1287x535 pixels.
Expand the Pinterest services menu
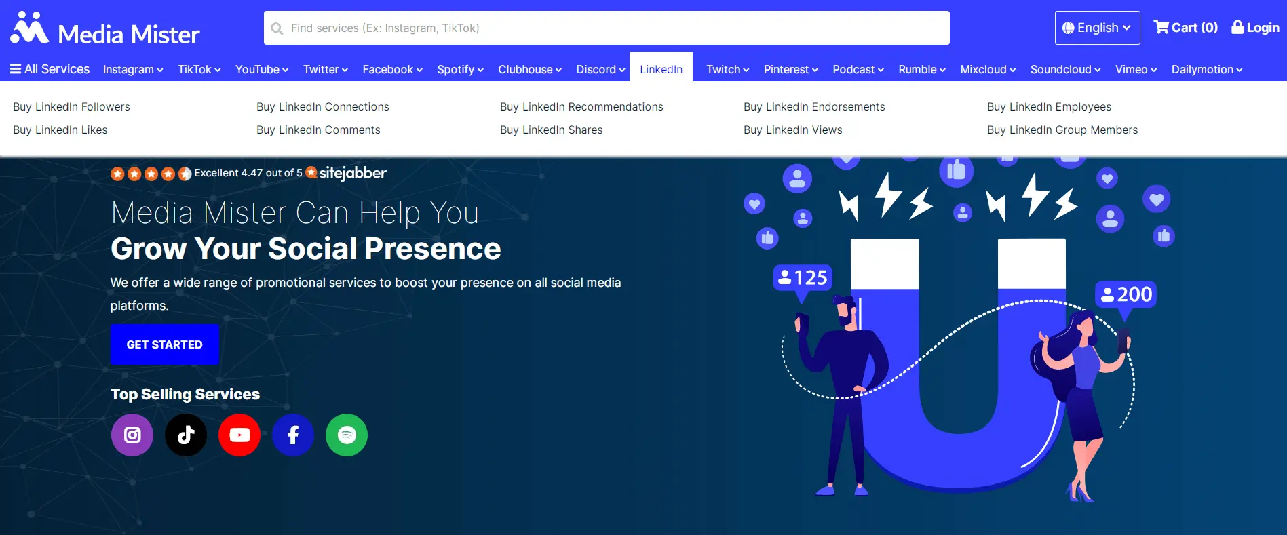click(791, 69)
